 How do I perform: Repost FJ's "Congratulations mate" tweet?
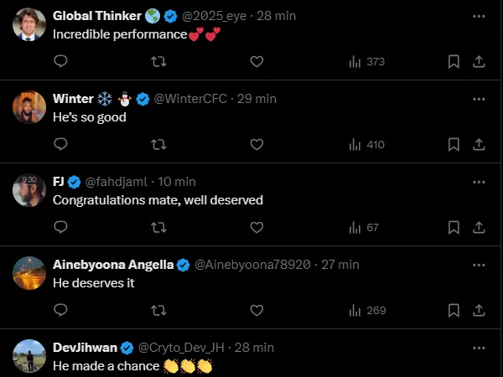(x=158, y=227)
